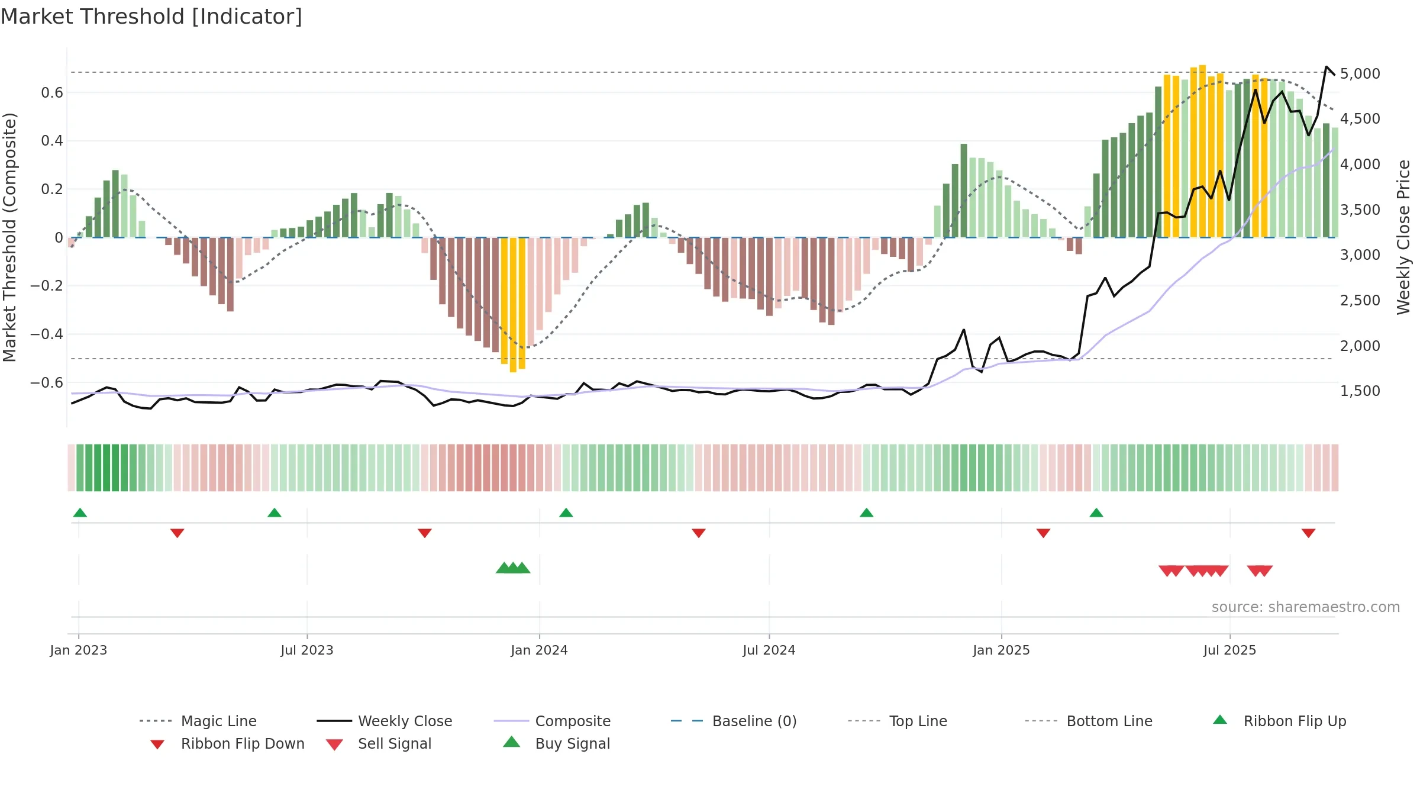Click the 0.6 left axis tick label

[52, 93]
